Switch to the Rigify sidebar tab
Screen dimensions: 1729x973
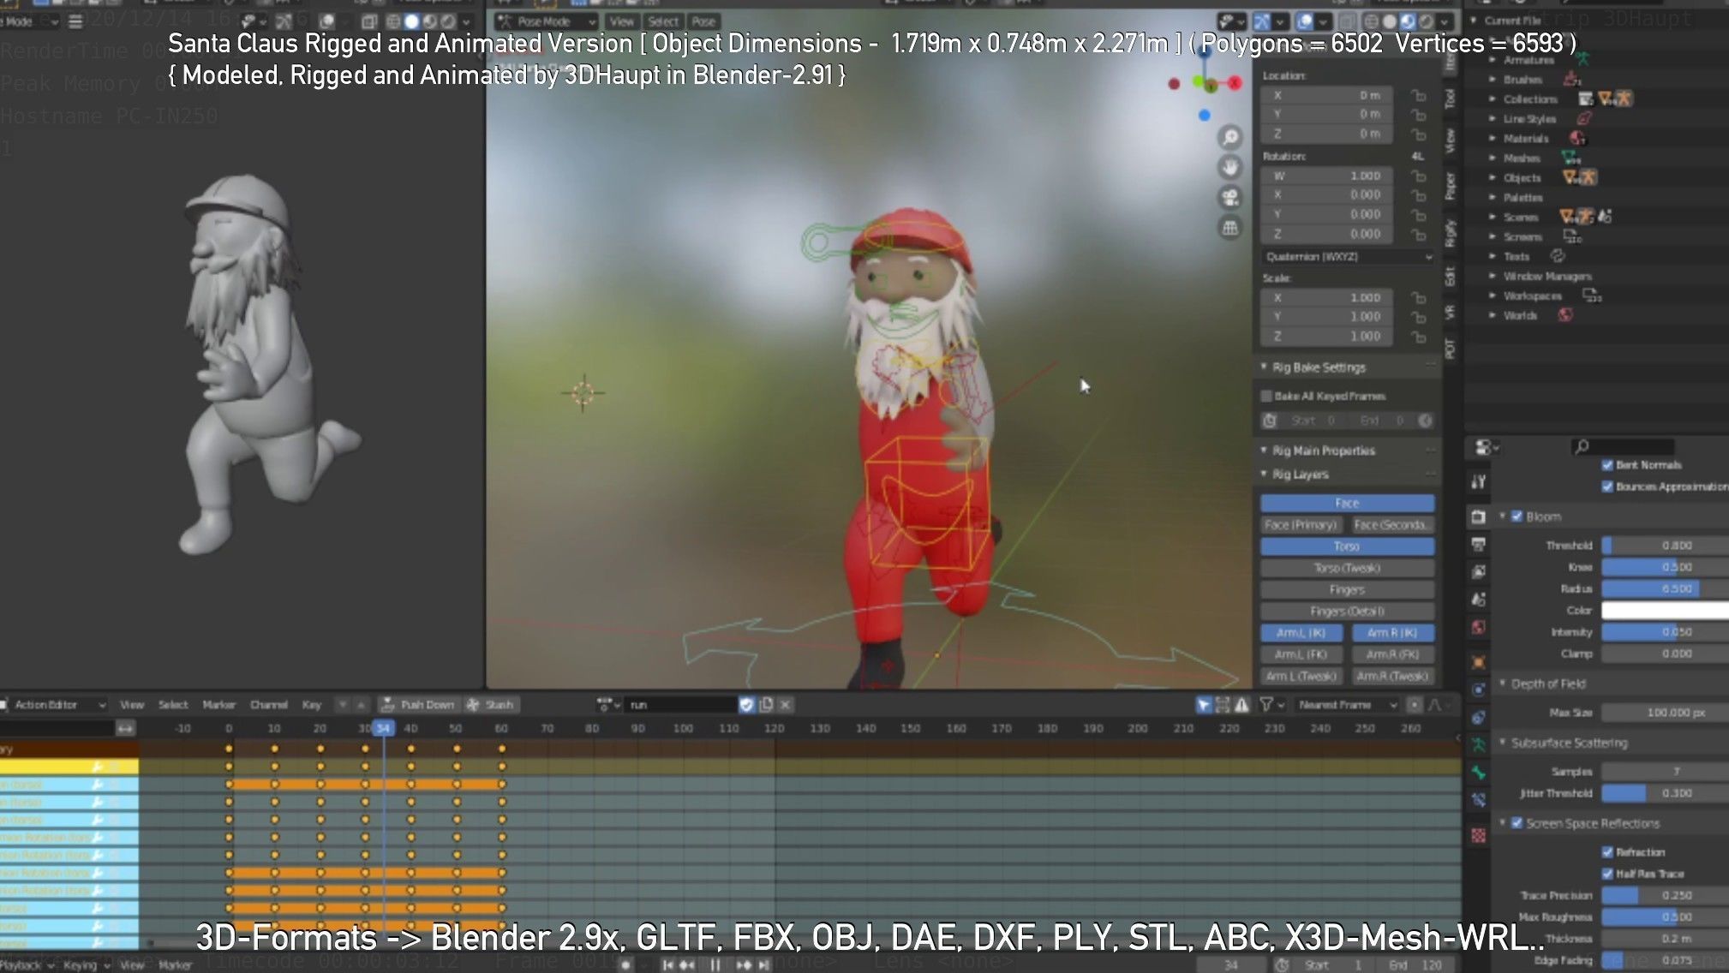(1450, 232)
